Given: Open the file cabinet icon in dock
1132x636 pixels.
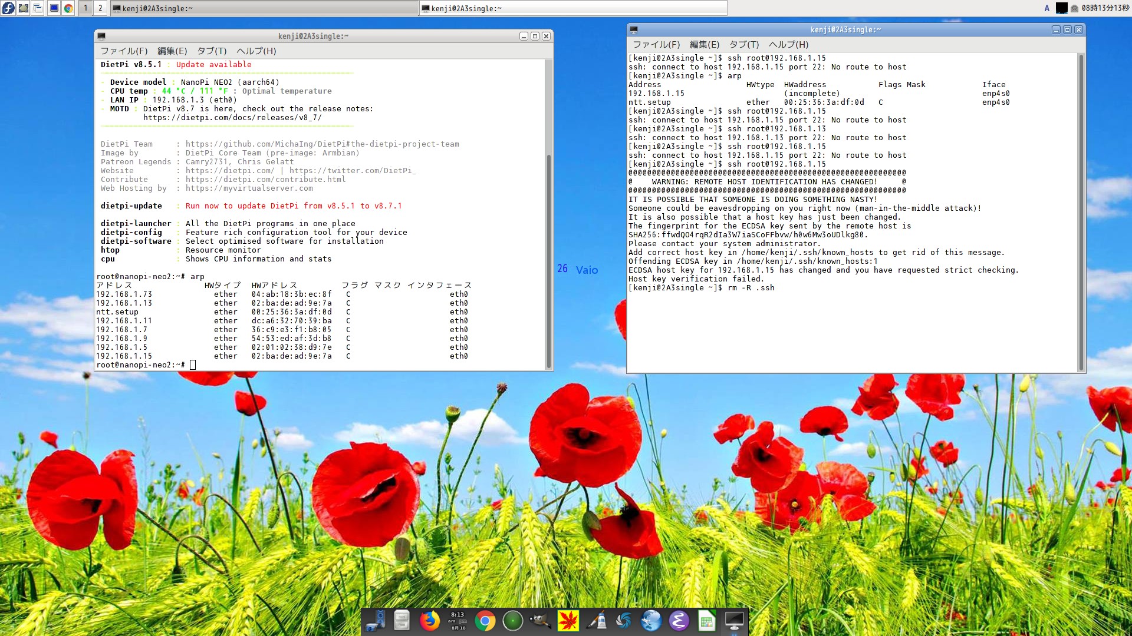Looking at the screenshot, I should coord(402,621).
